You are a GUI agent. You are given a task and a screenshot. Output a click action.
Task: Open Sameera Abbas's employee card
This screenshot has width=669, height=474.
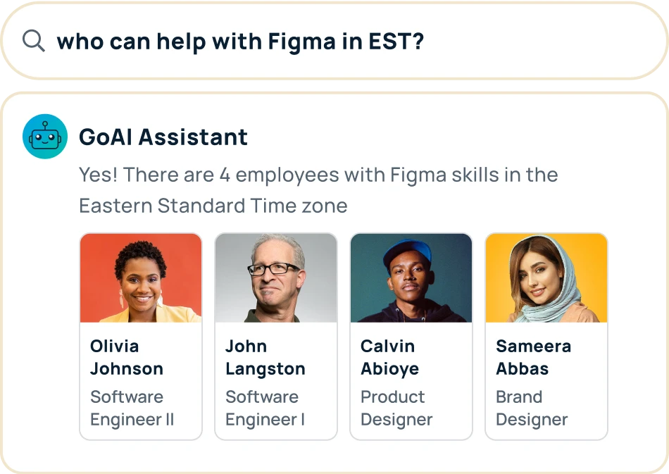[546, 335]
